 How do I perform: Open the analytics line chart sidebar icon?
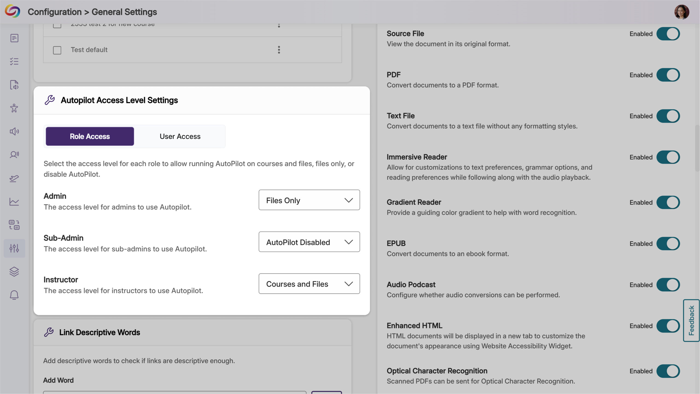click(x=14, y=202)
